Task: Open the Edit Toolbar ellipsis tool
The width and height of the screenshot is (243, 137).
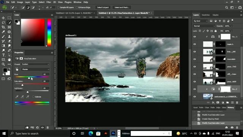Action: [x=9, y=64]
